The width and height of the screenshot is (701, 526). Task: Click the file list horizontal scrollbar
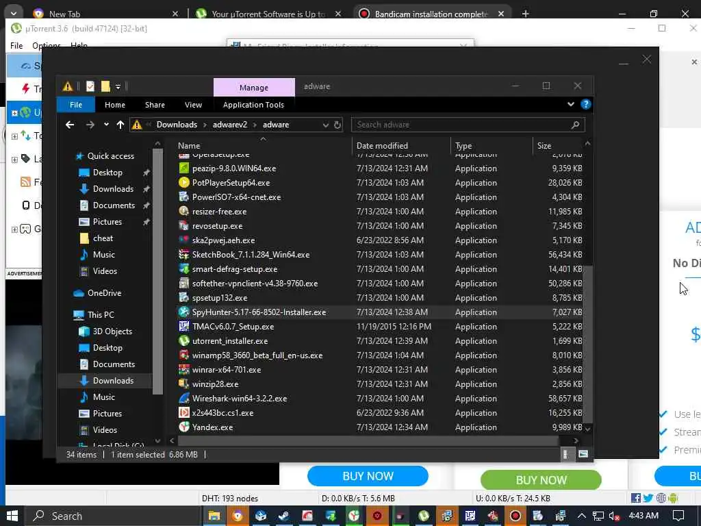[368, 440]
